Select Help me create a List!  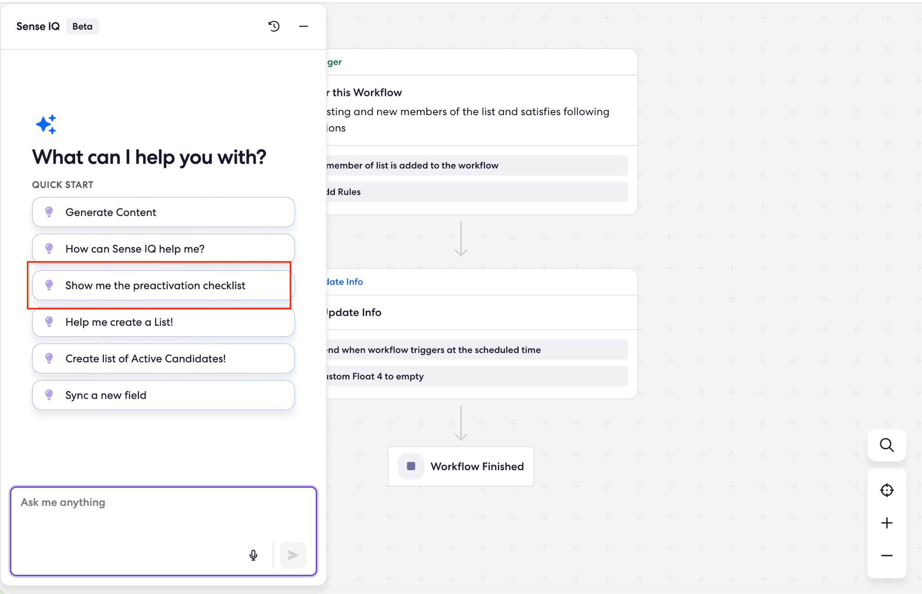click(x=163, y=322)
